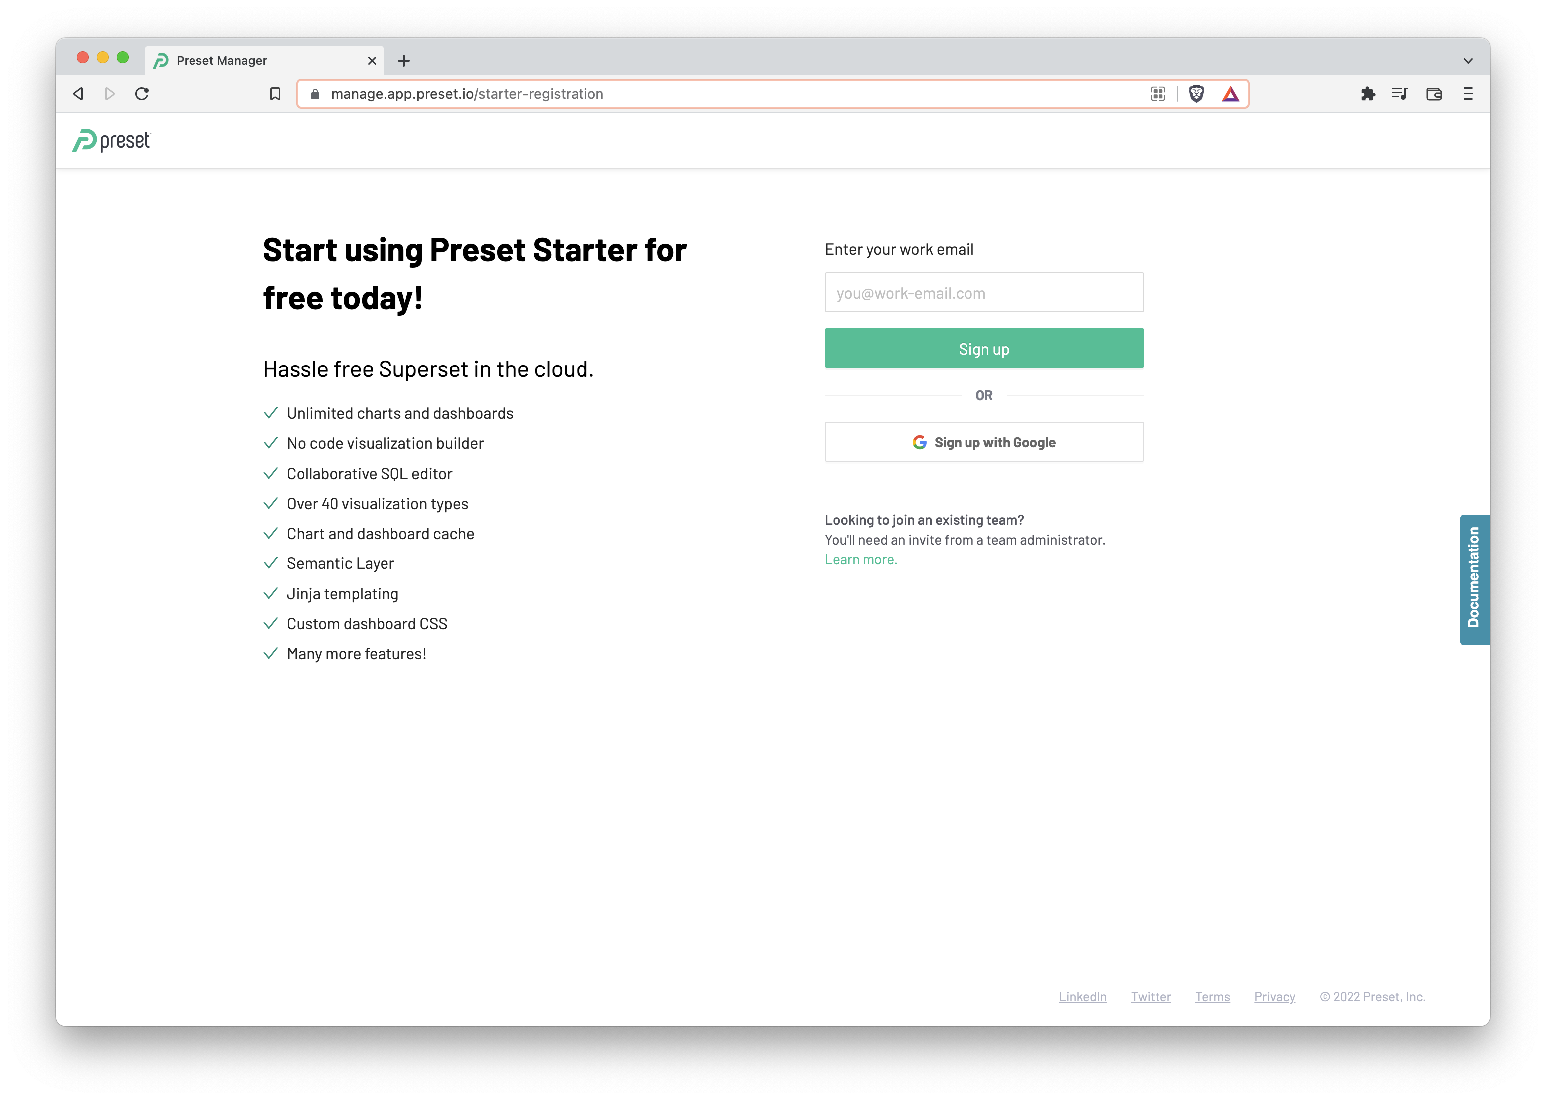The height and width of the screenshot is (1100, 1546).
Task: Click the Sign up button
Action: pos(983,348)
